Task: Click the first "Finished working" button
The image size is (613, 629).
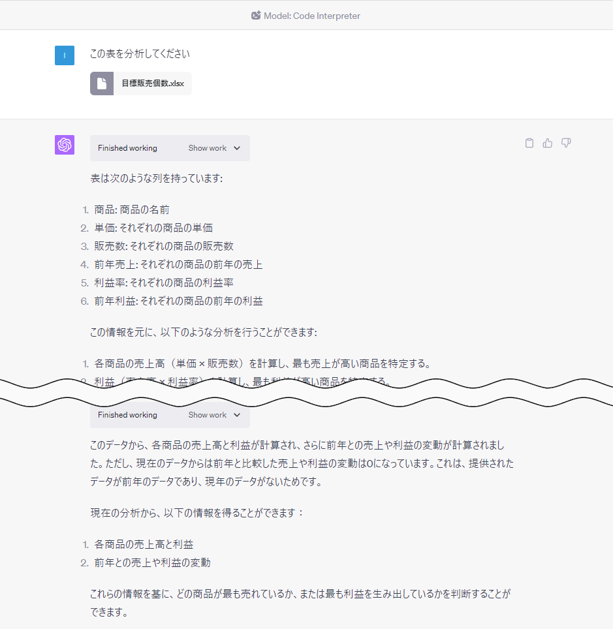Action: (127, 148)
